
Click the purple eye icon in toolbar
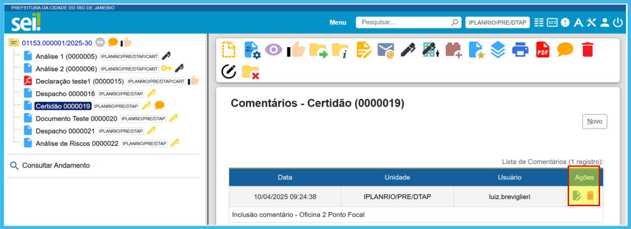(x=273, y=50)
